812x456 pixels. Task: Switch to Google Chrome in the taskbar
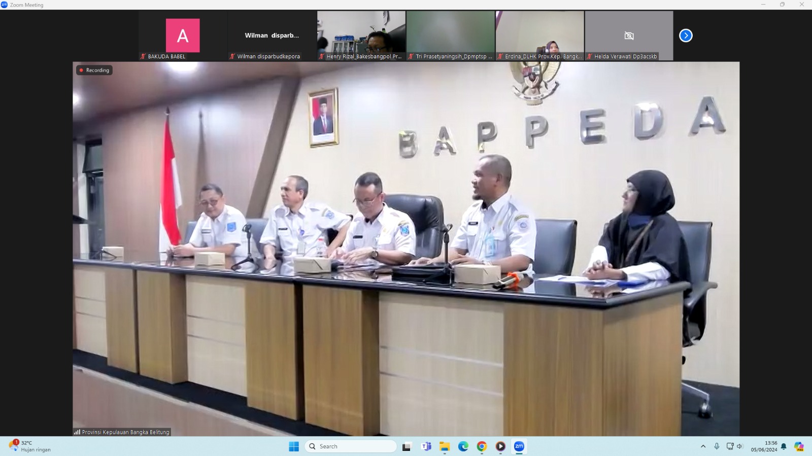[482, 446]
